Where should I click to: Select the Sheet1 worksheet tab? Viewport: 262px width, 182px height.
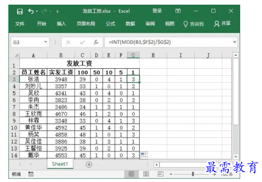[x=60, y=164]
